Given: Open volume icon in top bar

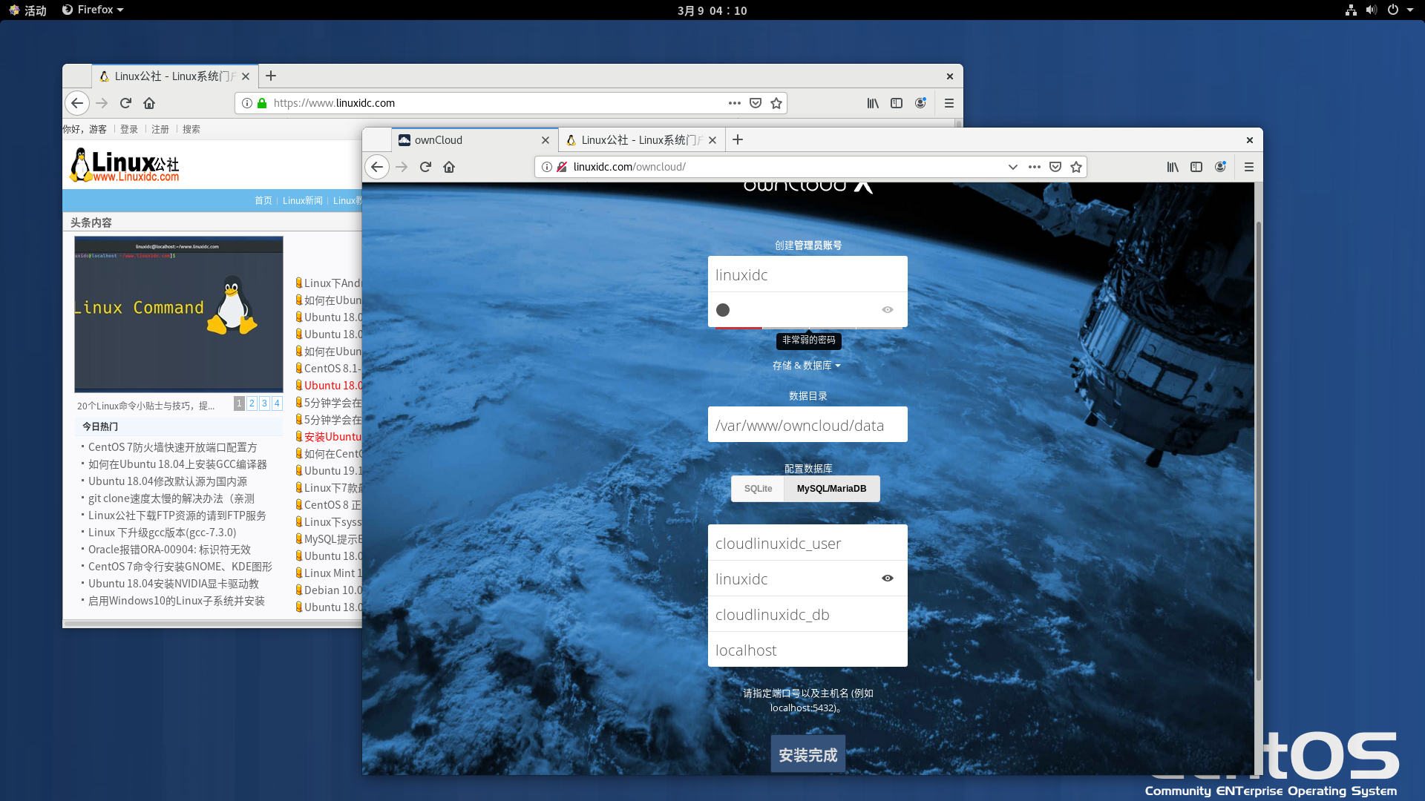Looking at the screenshot, I should click(1372, 10).
